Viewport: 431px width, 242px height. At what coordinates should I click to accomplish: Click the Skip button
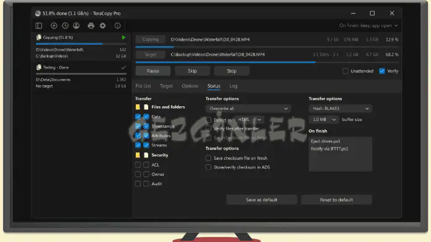tap(192, 71)
